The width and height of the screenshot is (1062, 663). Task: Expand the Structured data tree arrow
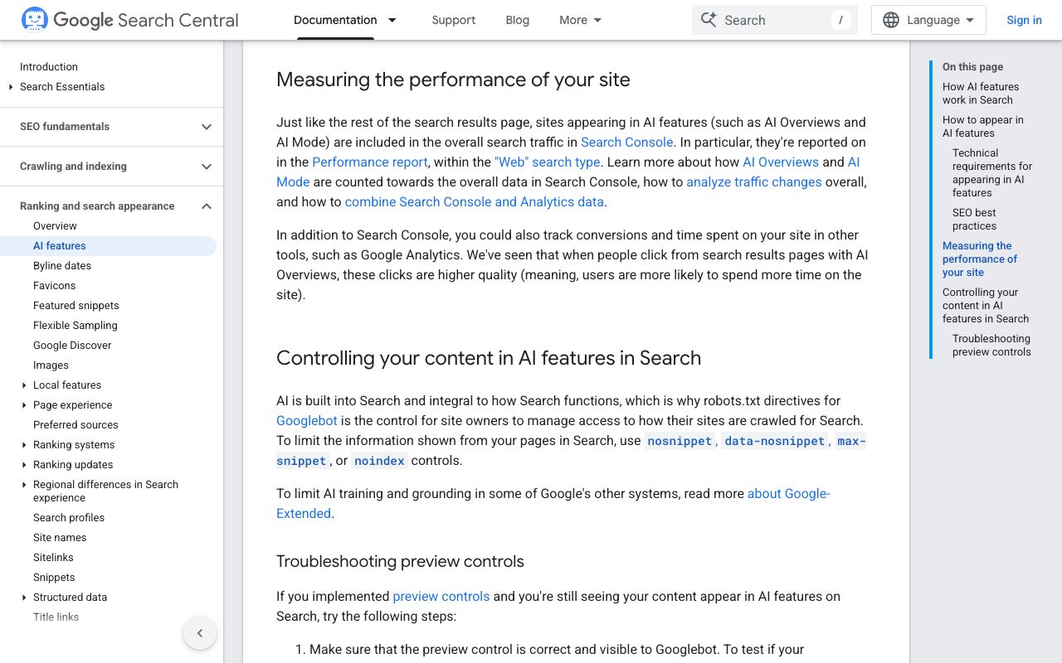(x=24, y=598)
